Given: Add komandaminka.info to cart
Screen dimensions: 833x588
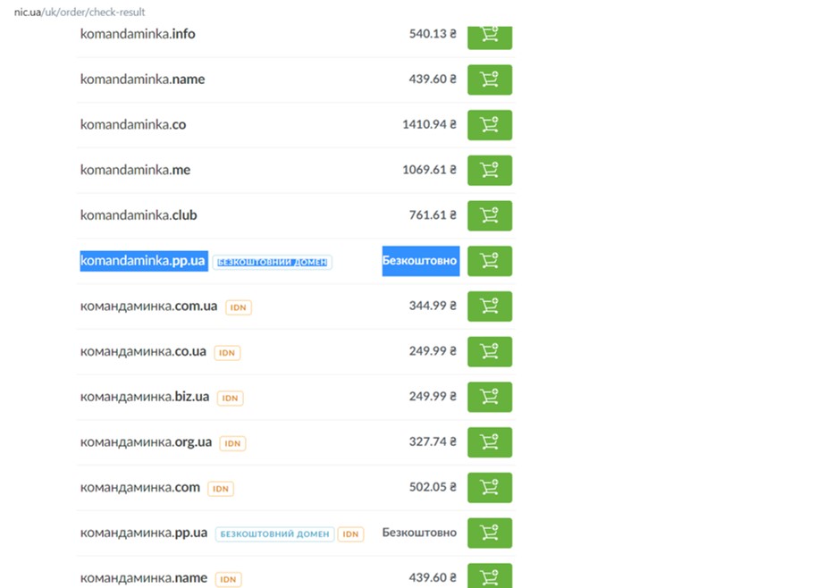Looking at the screenshot, I should click(x=489, y=35).
